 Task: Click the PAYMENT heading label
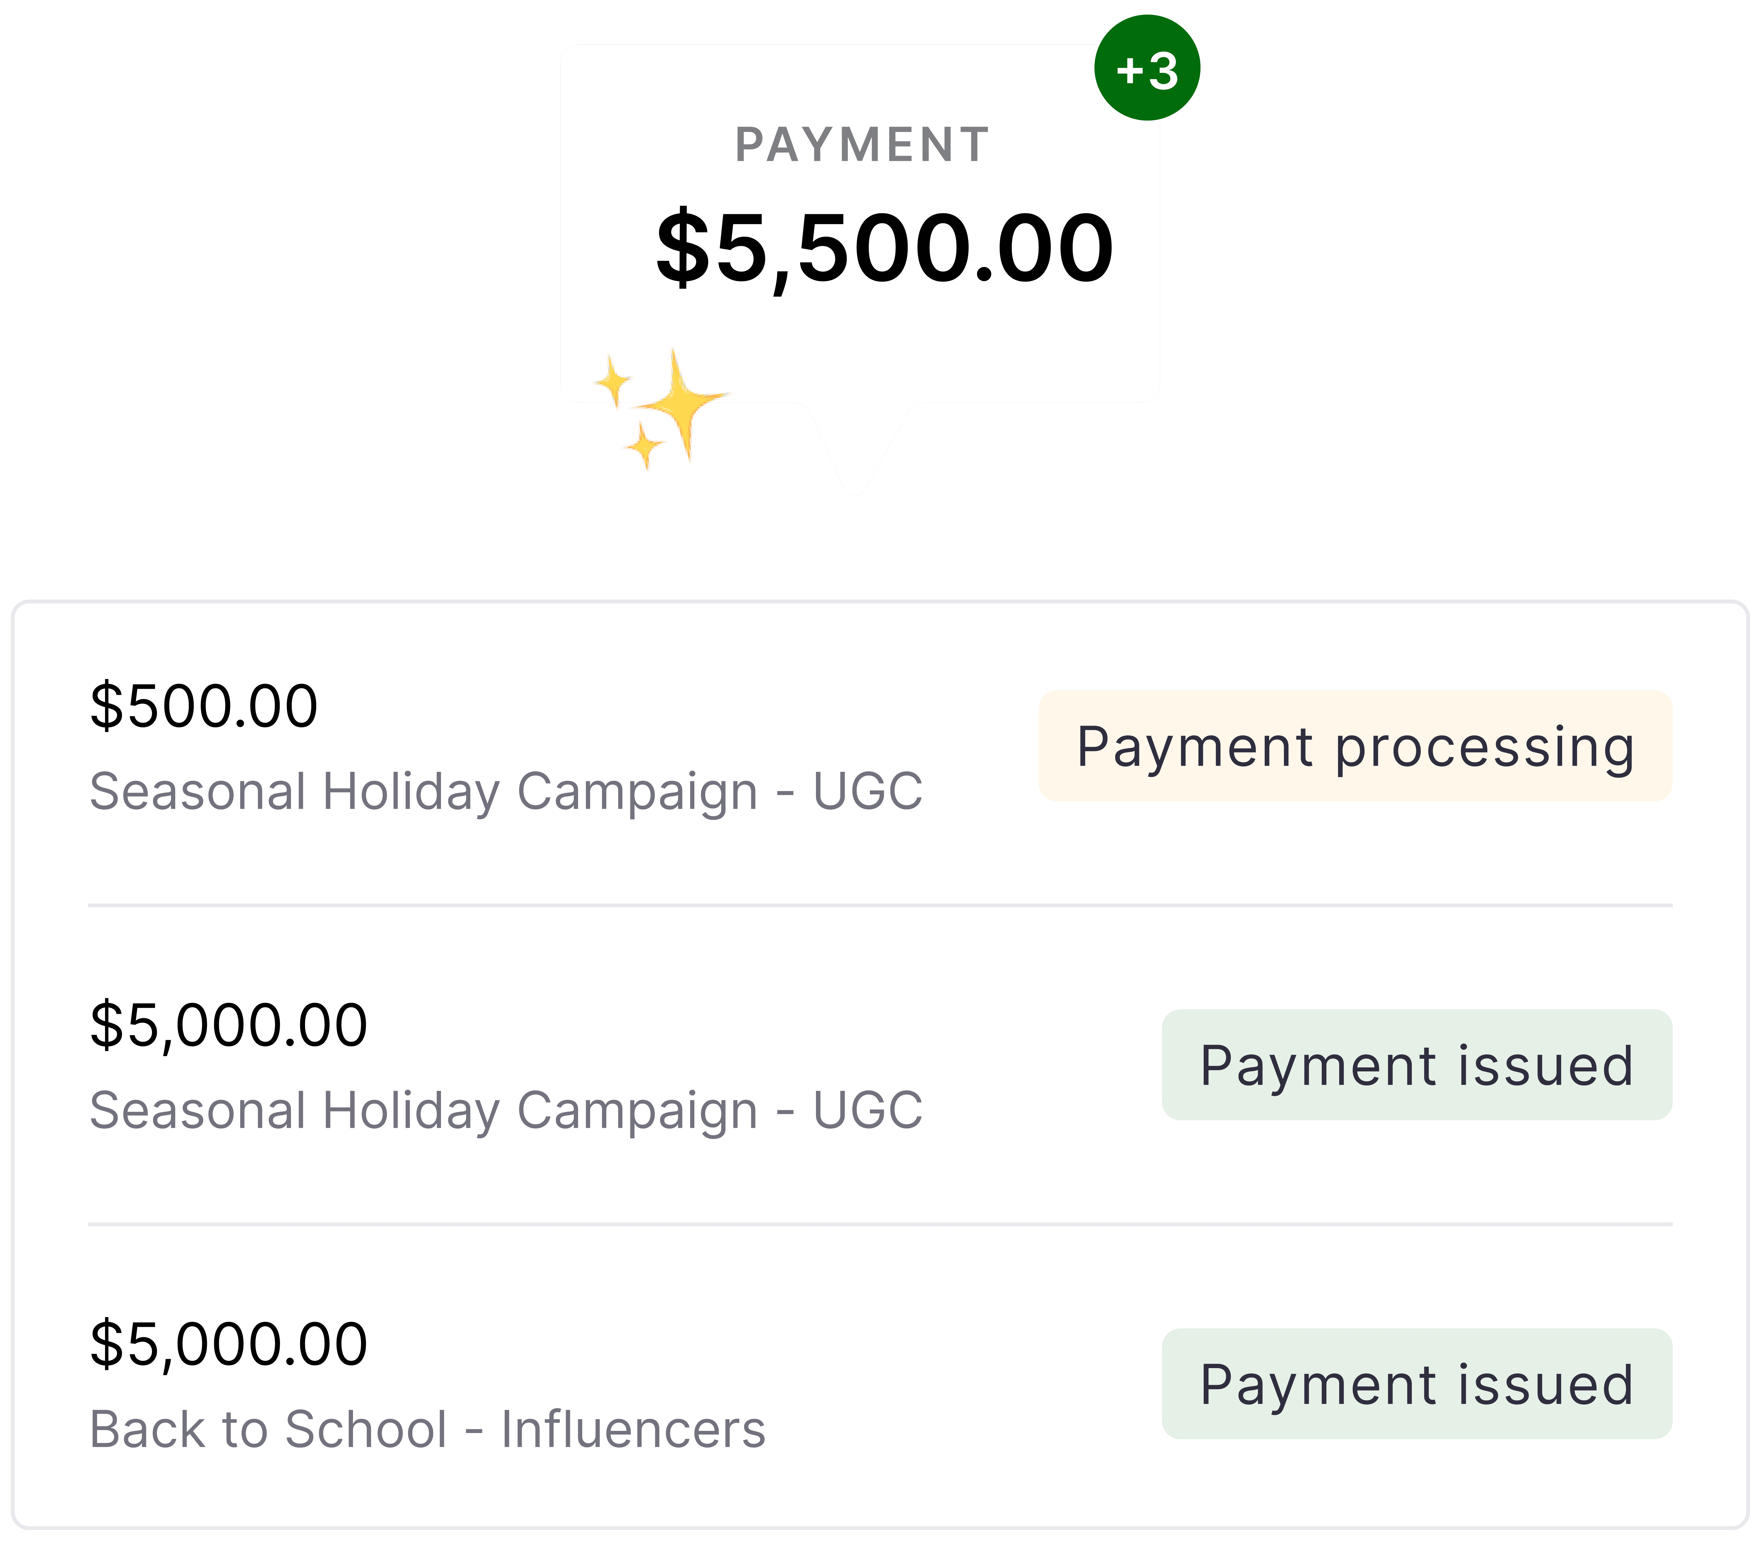coord(862,145)
